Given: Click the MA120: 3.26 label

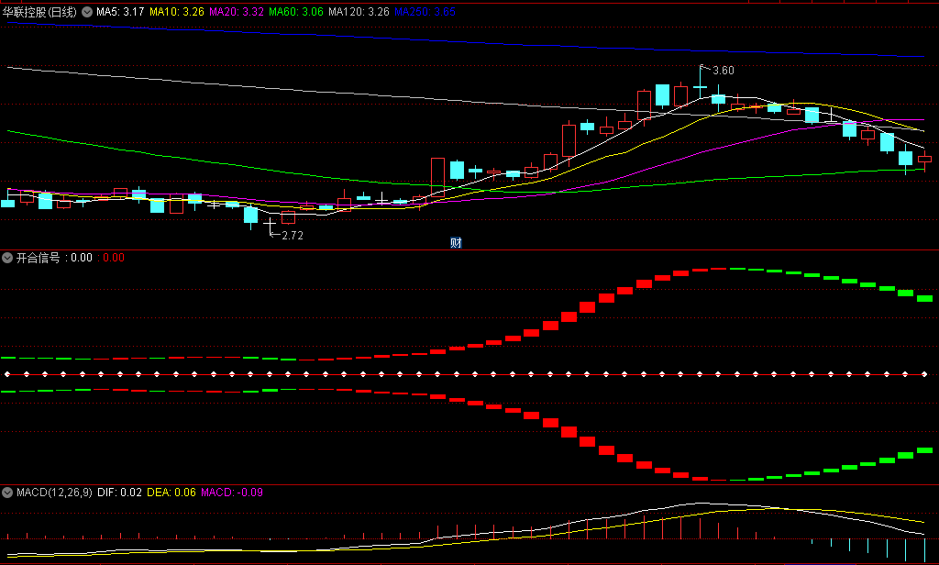Looking at the screenshot, I should [x=359, y=11].
